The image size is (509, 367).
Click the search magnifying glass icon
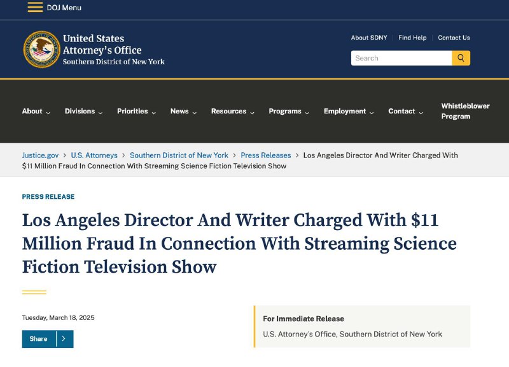461,58
